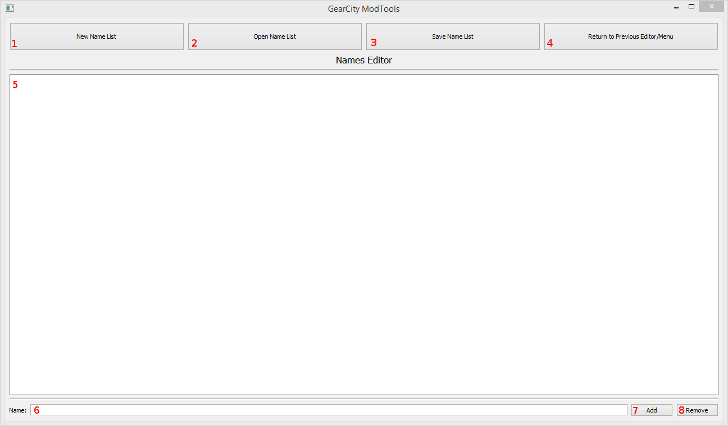
Task: Close the GearCity ModTools window
Action: (711, 7)
